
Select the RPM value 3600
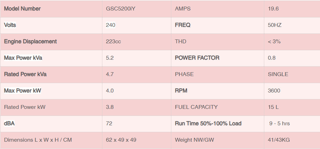click(x=274, y=90)
